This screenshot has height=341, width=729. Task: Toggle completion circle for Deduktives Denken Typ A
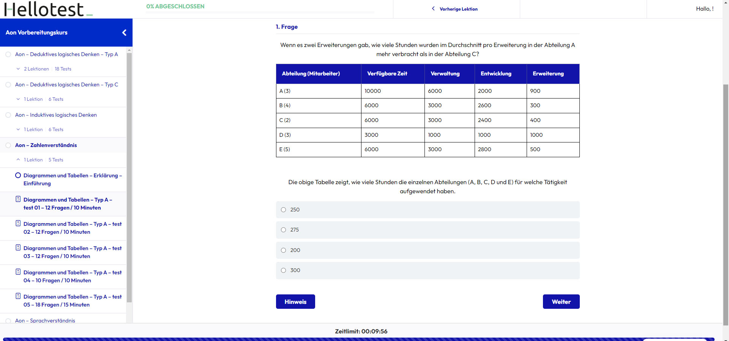8,54
